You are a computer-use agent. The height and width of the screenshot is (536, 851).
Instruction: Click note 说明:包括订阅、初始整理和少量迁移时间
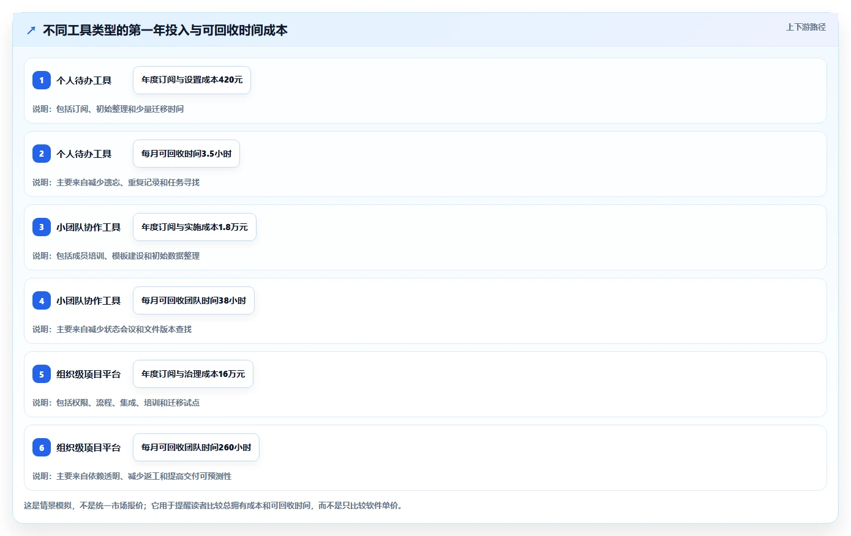(x=108, y=109)
